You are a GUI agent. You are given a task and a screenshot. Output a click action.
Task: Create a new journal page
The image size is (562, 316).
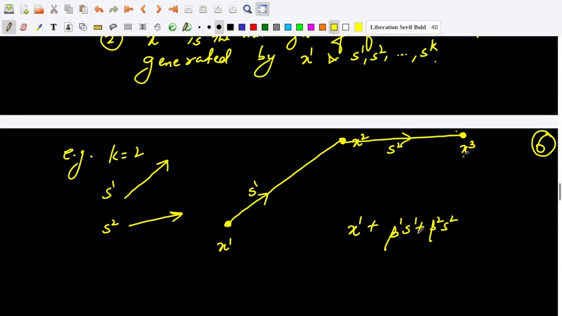coord(24,9)
